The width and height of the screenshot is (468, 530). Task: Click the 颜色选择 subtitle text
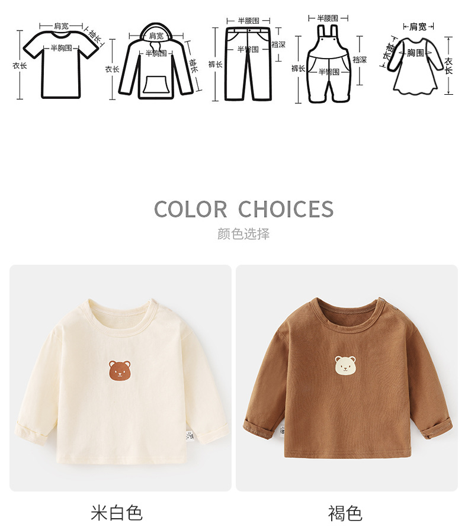coord(243,234)
